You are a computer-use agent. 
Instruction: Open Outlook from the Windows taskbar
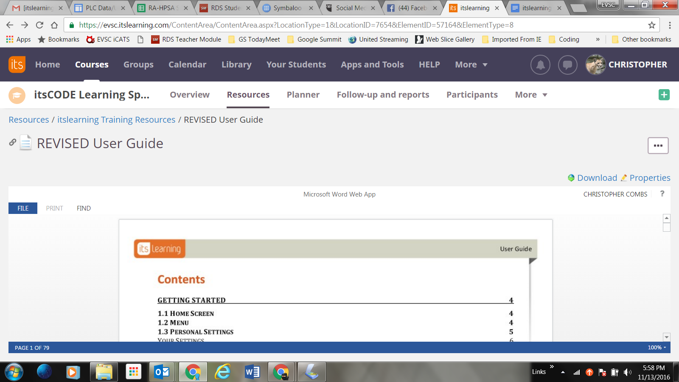tap(162, 372)
